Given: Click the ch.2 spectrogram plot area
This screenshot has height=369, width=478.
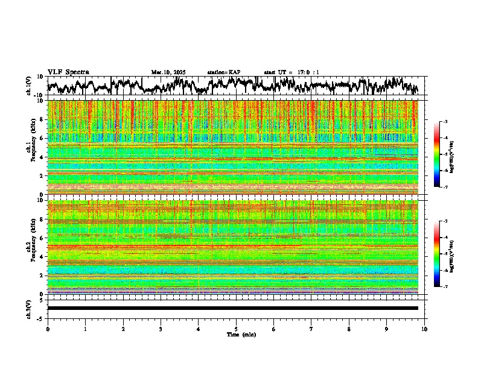Looking at the screenshot, I should click(x=233, y=247).
